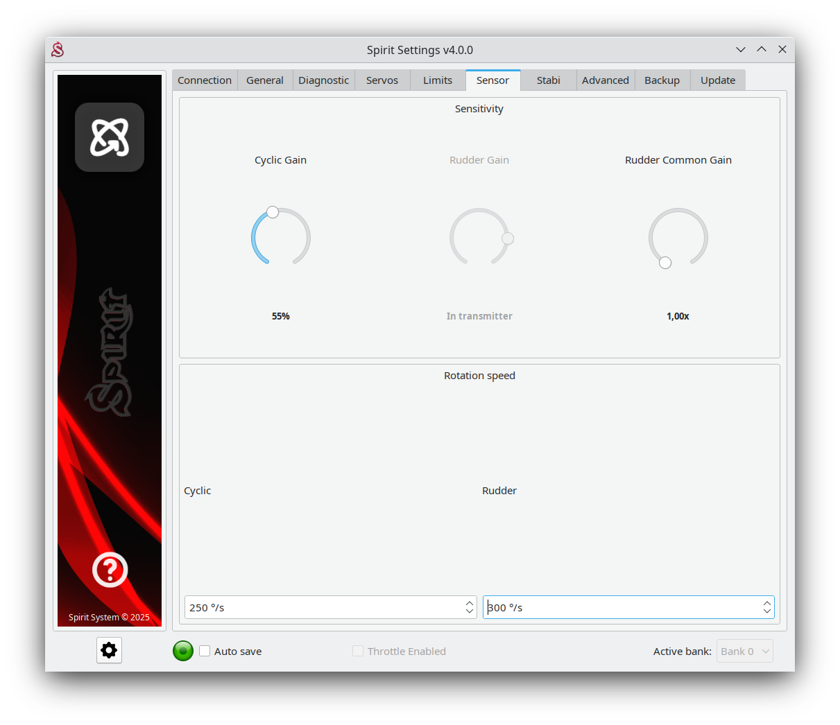This screenshot has height=725, width=840.
Task: Switch to the Connection tab
Action: pos(205,80)
